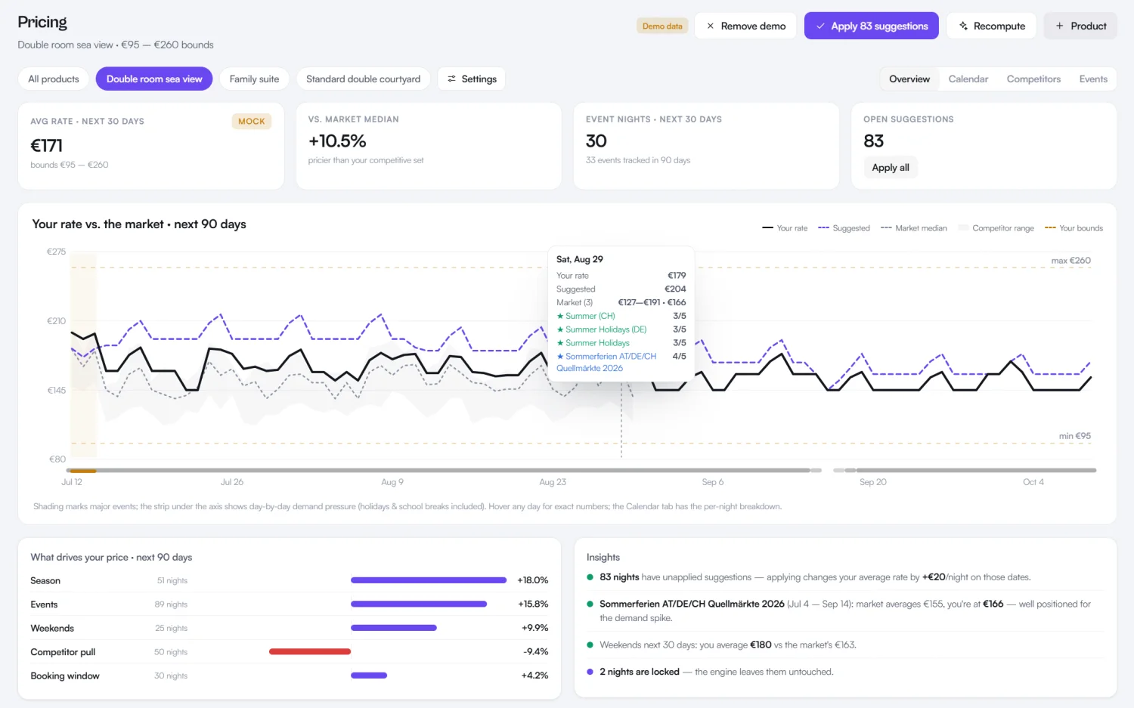Screen dimensions: 1134x708
Task: Click the max €260 bound label
Action: (x=1070, y=261)
